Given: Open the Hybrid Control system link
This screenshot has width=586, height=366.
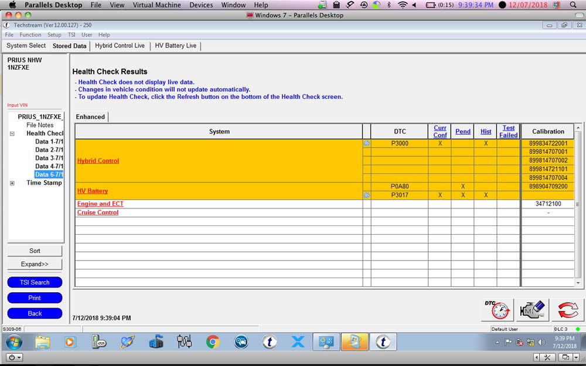Looking at the screenshot, I should tap(98, 160).
